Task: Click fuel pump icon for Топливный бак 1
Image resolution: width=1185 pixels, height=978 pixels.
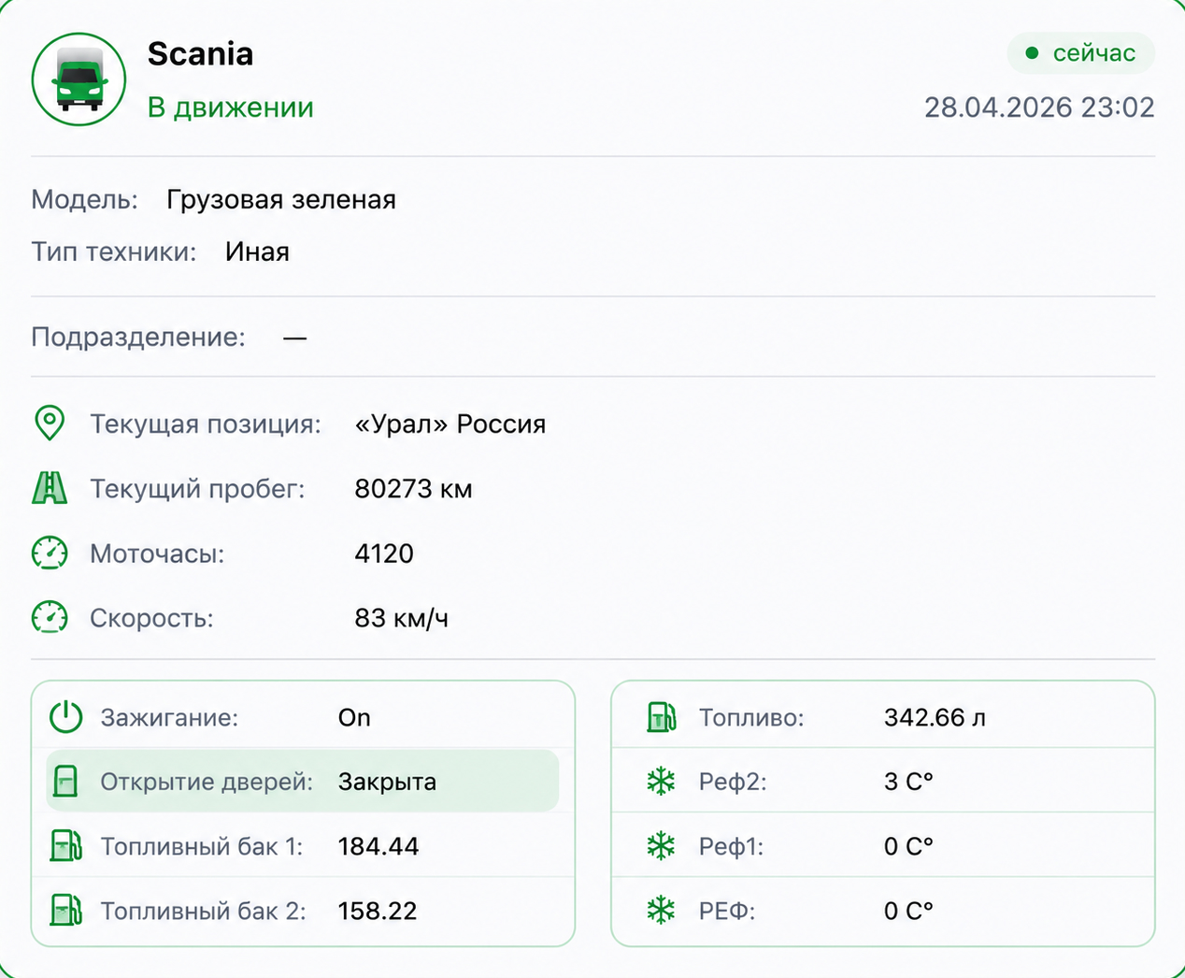Action: [x=66, y=846]
